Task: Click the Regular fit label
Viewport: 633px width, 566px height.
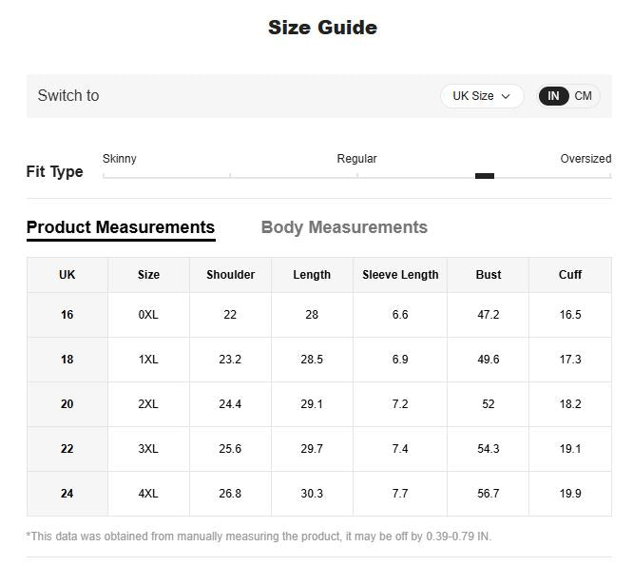Action: [x=356, y=158]
